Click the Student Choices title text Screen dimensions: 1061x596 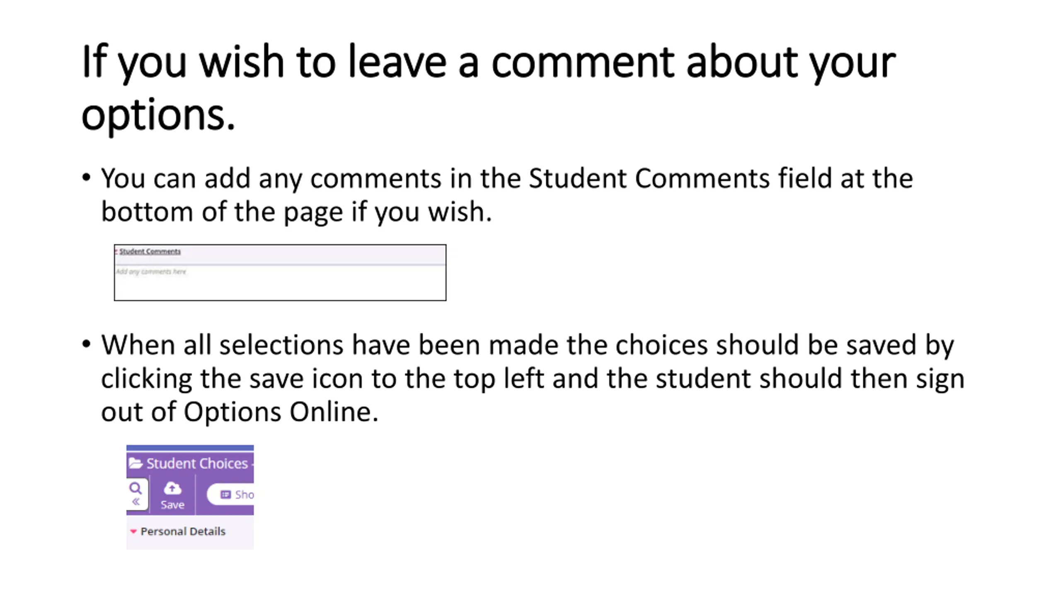197,464
